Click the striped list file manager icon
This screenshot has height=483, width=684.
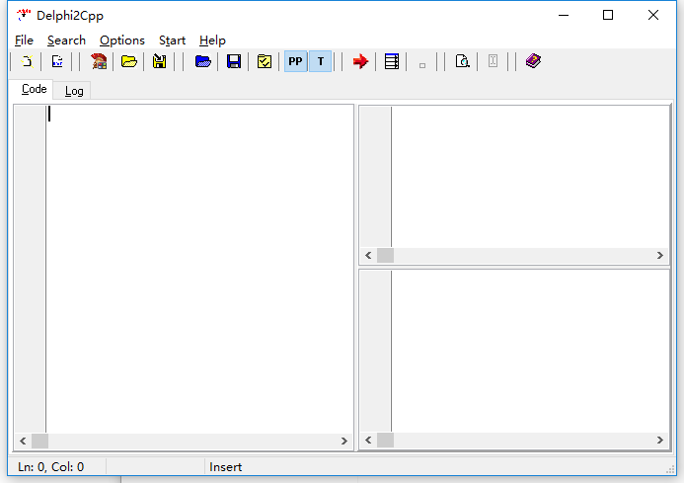click(391, 61)
